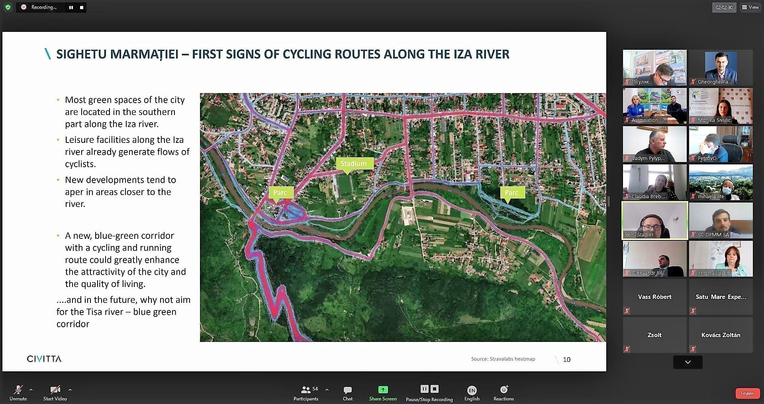Click the green Share Screen button
Screen dimensions: 764x404
(382, 393)
